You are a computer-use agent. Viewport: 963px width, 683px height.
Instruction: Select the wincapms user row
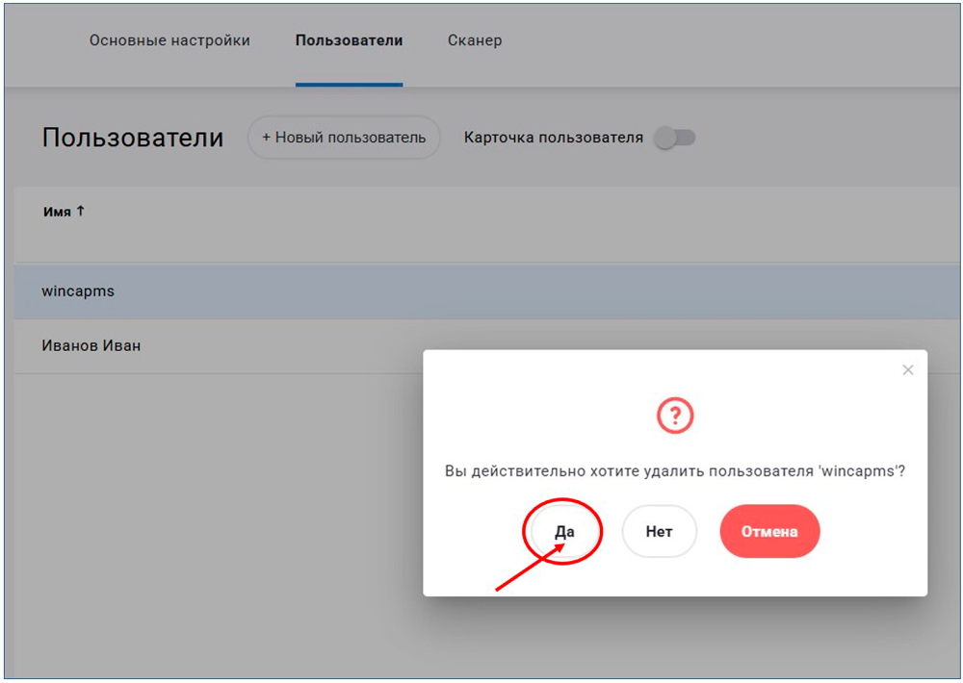click(x=78, y=291)
